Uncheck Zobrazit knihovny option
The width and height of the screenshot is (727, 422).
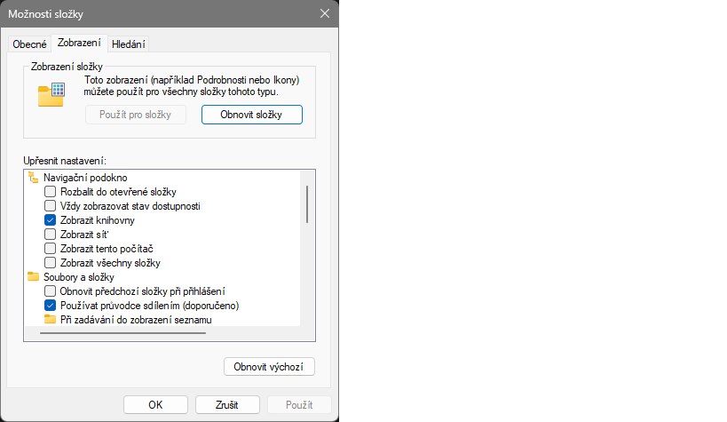pos(50,220)
